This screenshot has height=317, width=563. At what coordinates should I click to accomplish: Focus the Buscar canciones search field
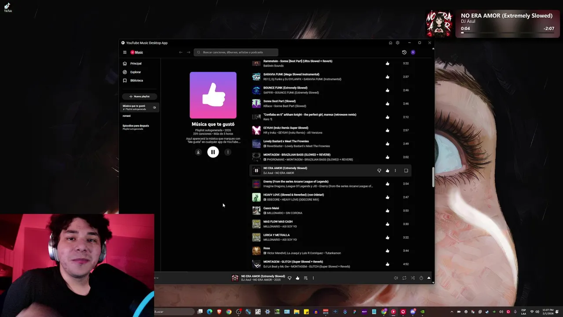point(236,52)
